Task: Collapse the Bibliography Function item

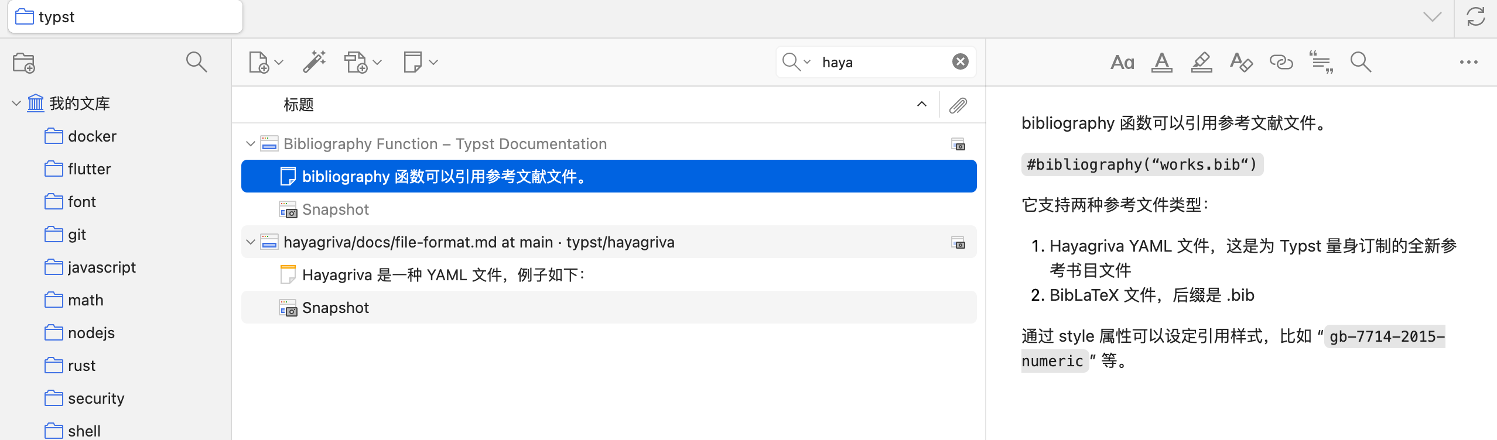Action: click(x=251, y=144)
